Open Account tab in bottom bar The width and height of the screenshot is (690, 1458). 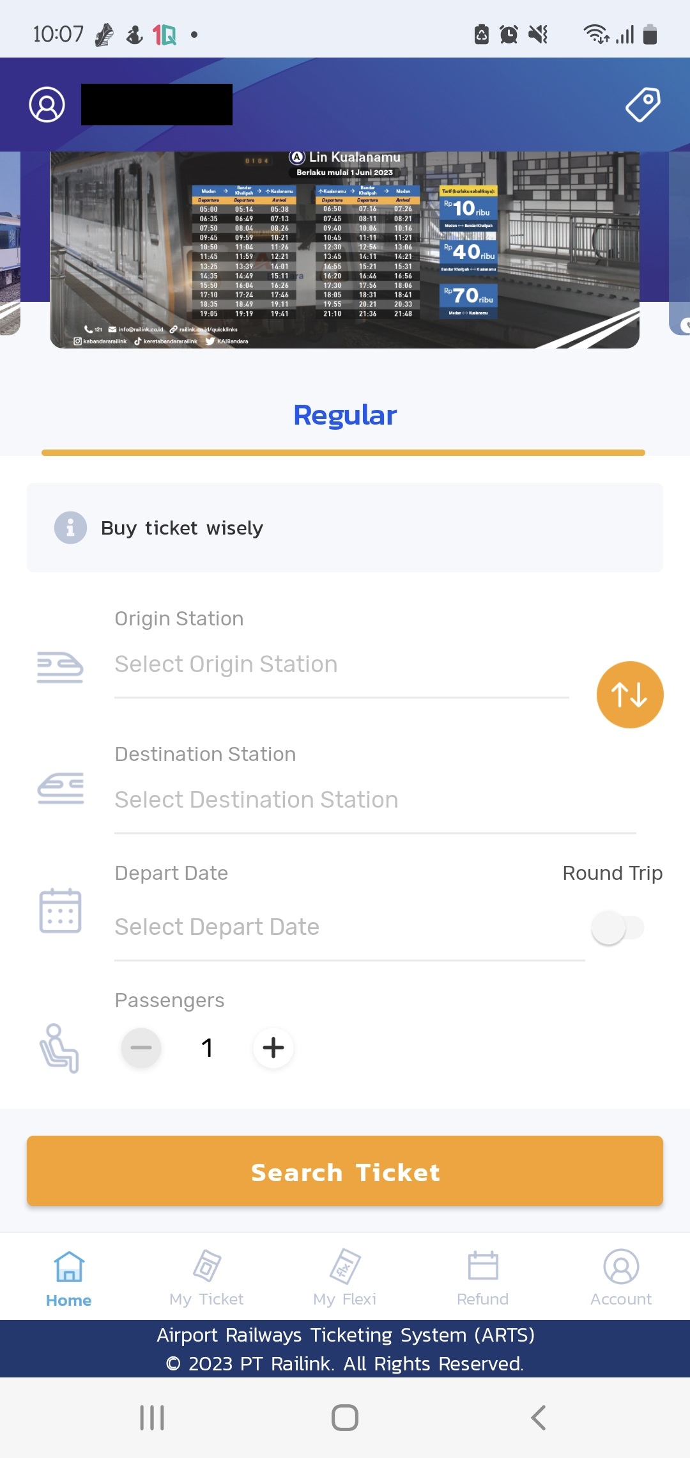(621, 1278)
